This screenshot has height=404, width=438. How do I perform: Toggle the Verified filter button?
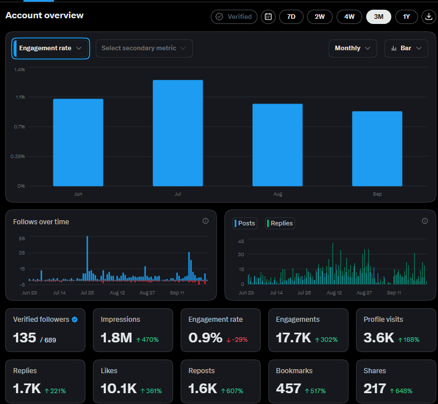[x=234, y=17]
